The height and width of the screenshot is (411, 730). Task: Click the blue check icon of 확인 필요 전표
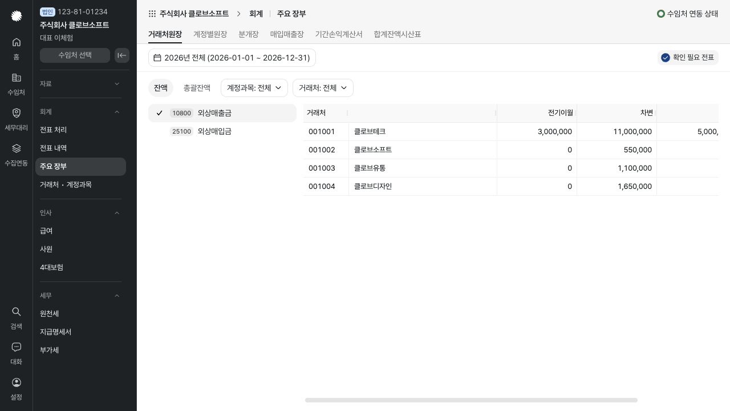(666, 58)
